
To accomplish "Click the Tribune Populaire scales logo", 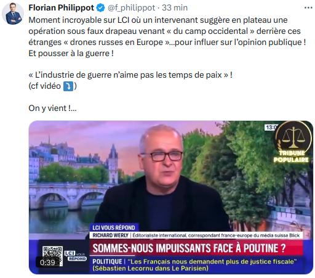I will pos(292,142).
